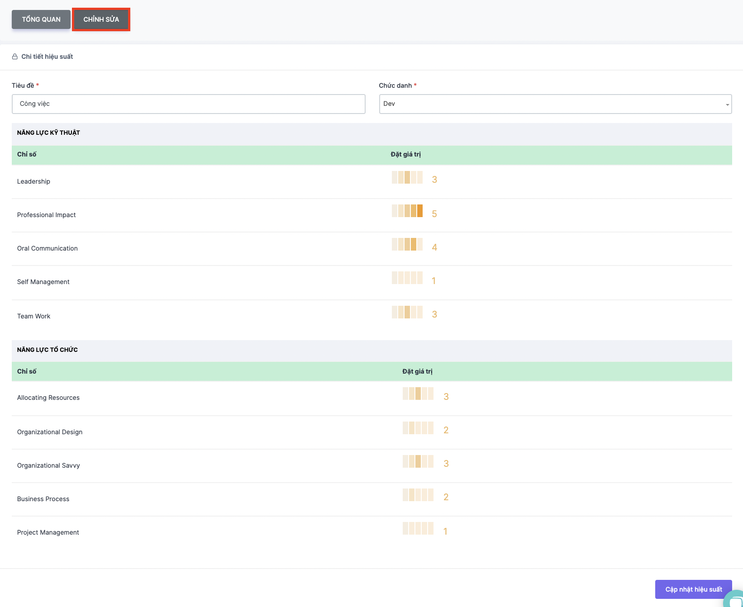Click the Professional Impact value 5

(x=434, y=214)
